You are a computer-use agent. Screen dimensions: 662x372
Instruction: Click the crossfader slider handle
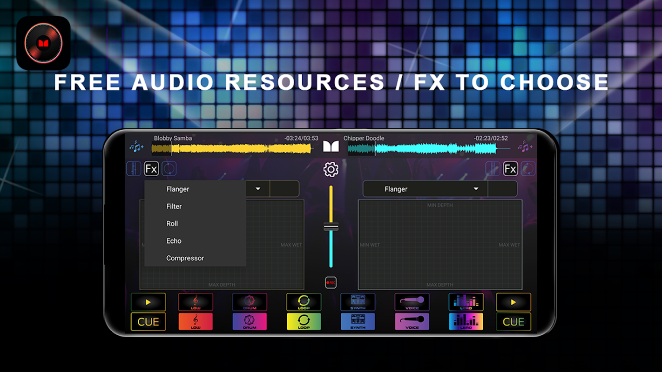pyautogui.click(x=331, y=227)
